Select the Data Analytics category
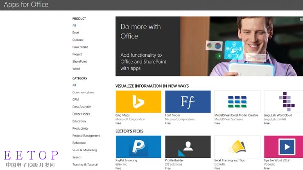This screenshot has height=170, width=303. point(82,107)
